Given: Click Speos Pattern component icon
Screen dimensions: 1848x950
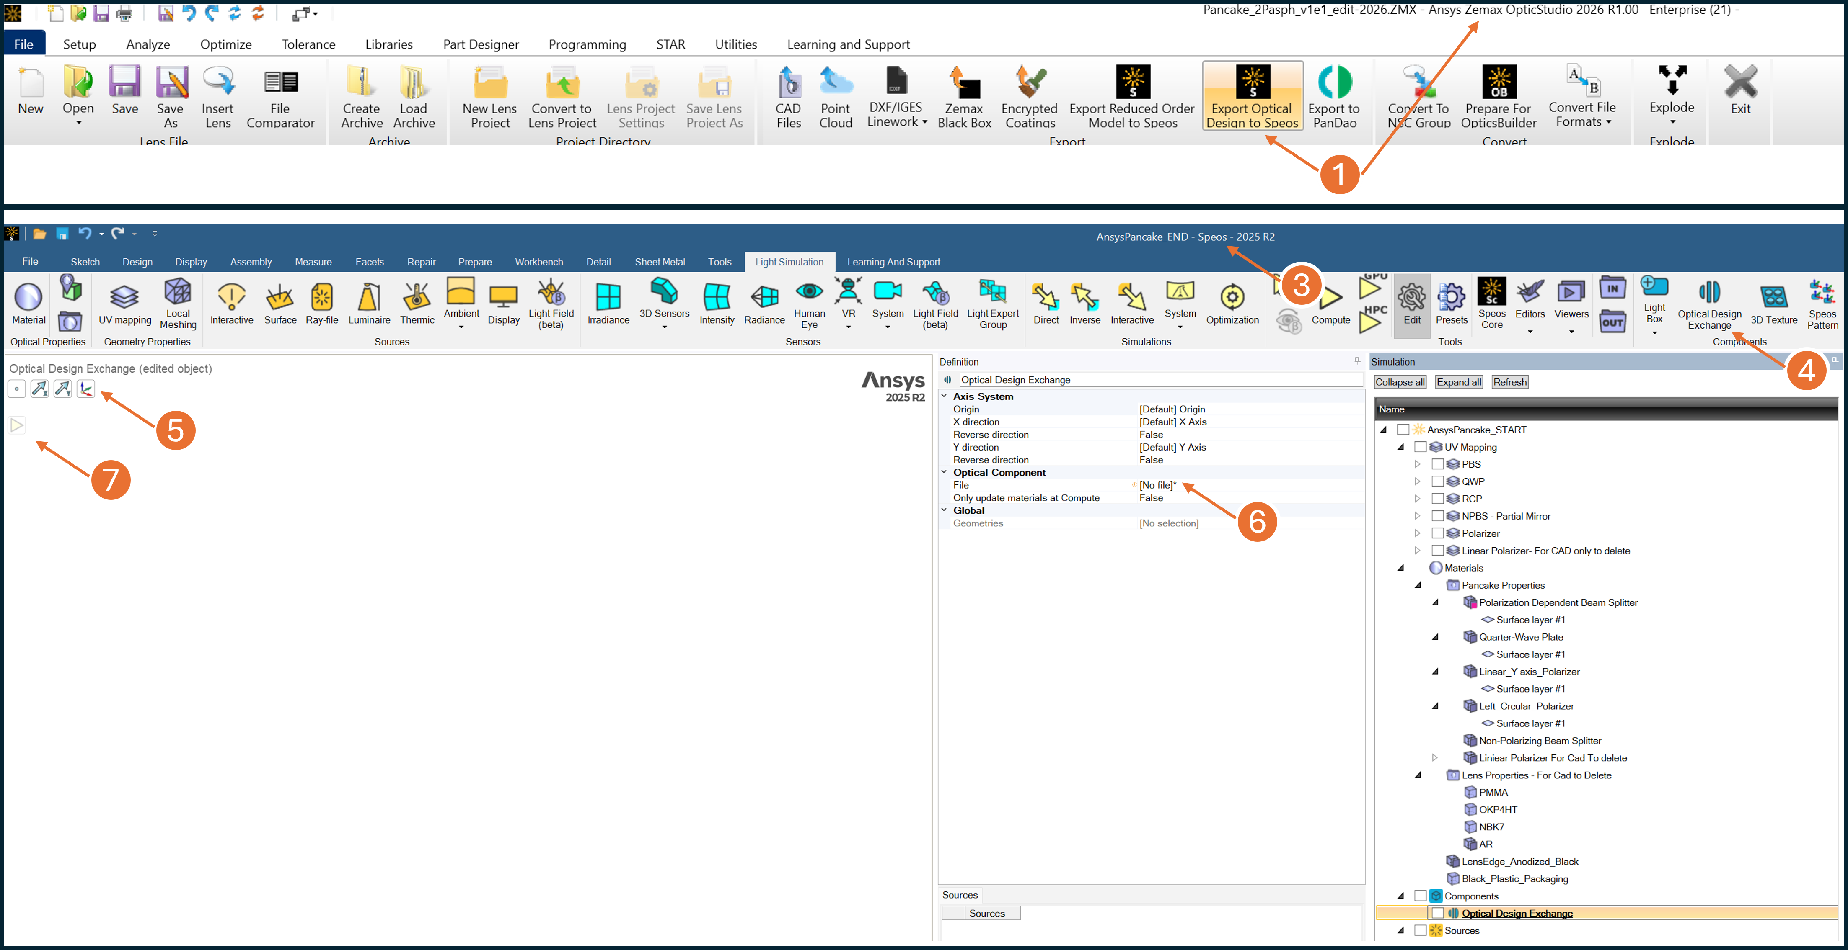Looking at the screenshot, I should 1822,304.
